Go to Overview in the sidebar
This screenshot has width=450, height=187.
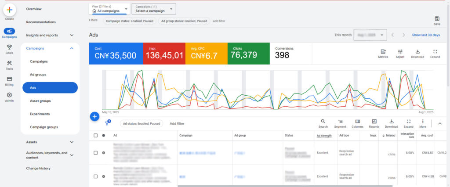tap(34, 9)
